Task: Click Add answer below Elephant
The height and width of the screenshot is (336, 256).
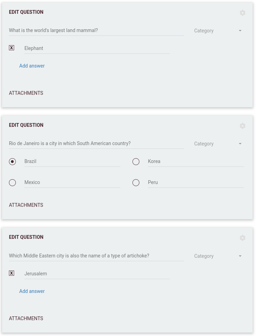Action: (32, 66)
